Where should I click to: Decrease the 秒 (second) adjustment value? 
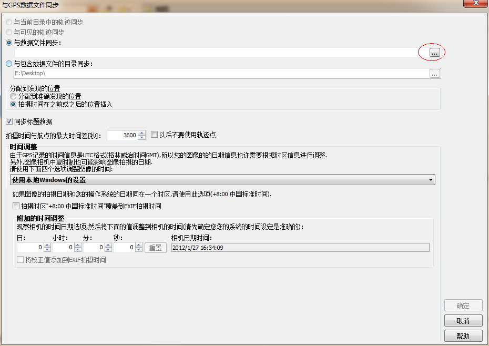click(139, 250)
